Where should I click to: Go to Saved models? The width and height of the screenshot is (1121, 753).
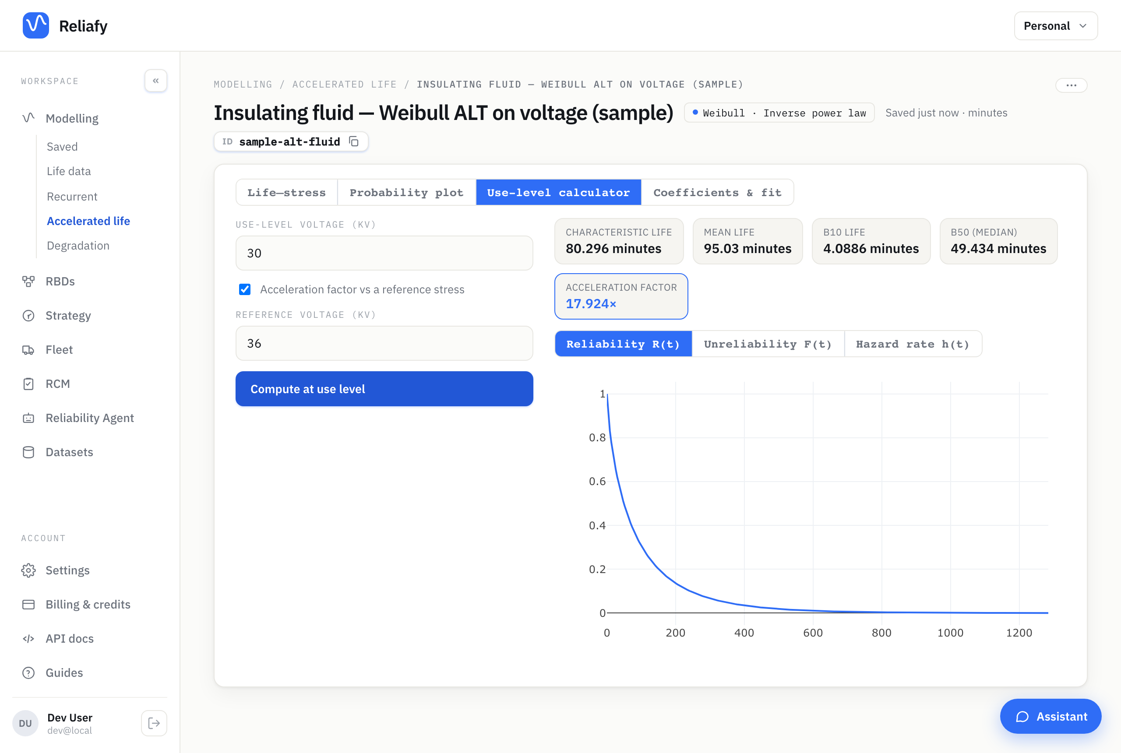click(x=62, y=147)
